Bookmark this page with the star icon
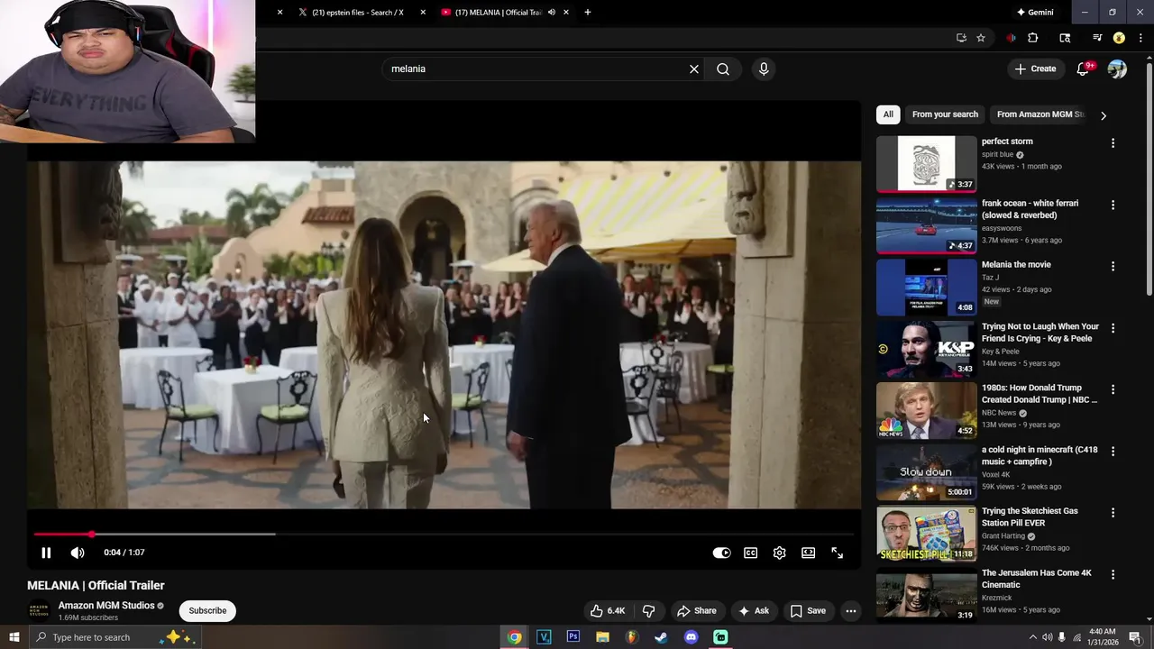This screenshot has width=1154, height=649. pyautogui.click(x=981, y=38)
